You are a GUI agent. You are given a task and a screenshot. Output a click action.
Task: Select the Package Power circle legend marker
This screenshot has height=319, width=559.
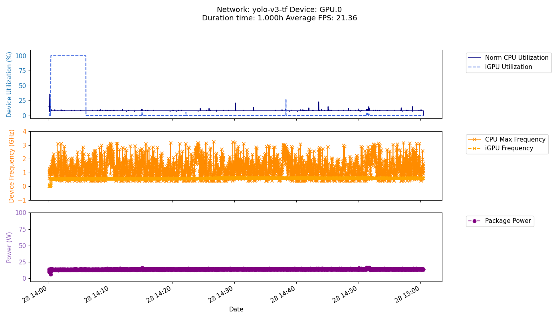pyautogui.click(x=475, y=221)
